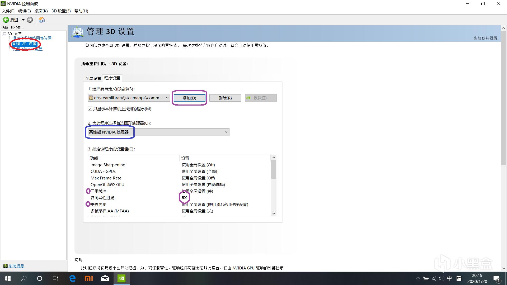Click settings list scroll down arrow

coord(274,213)
